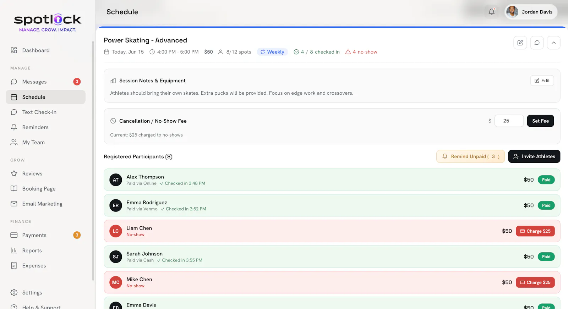Screen dimensions: 568x309
Task: Click sidebar vertical scrollbar
Action: 93,160
